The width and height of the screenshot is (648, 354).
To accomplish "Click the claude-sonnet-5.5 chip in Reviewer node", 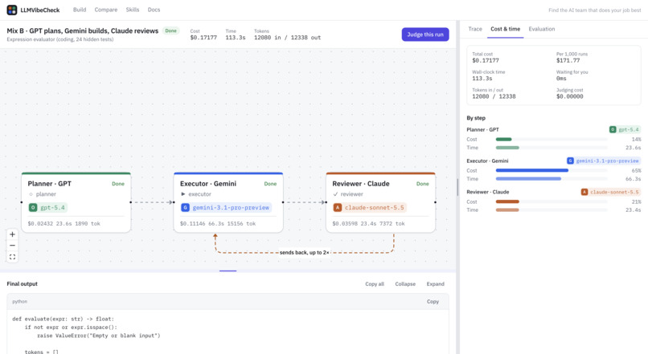I will pos(370,208).
